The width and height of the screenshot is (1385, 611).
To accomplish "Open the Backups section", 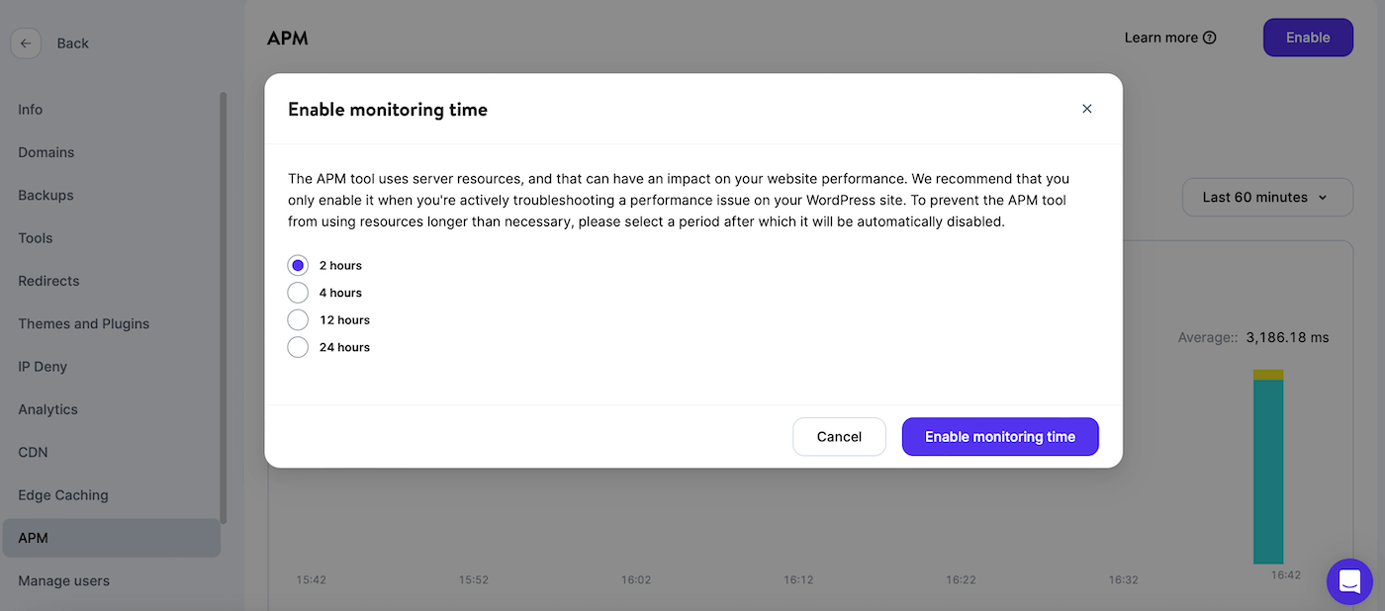I will pyautogui.click(x=46, y=195).
